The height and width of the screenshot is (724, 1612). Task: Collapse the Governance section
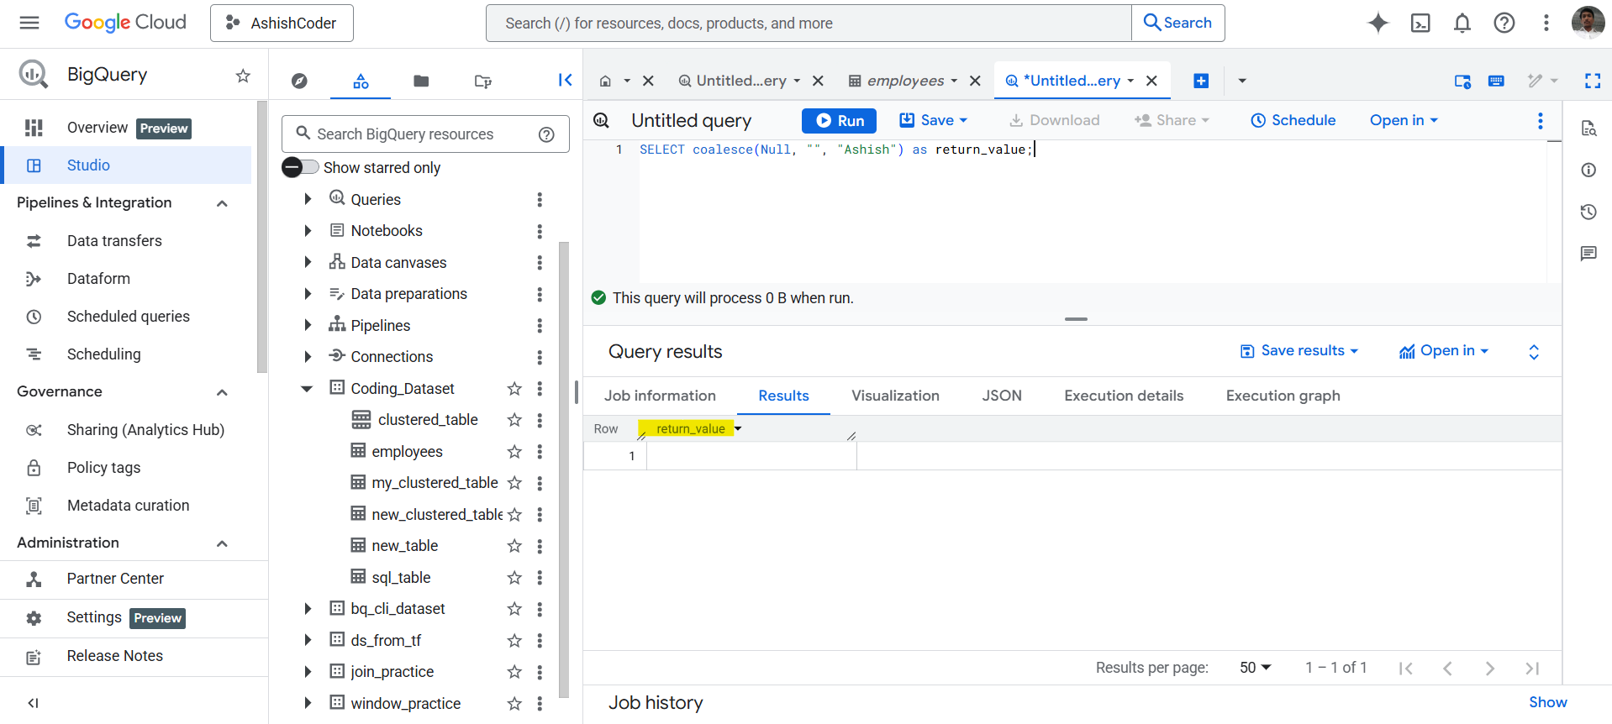coord(222,392)
